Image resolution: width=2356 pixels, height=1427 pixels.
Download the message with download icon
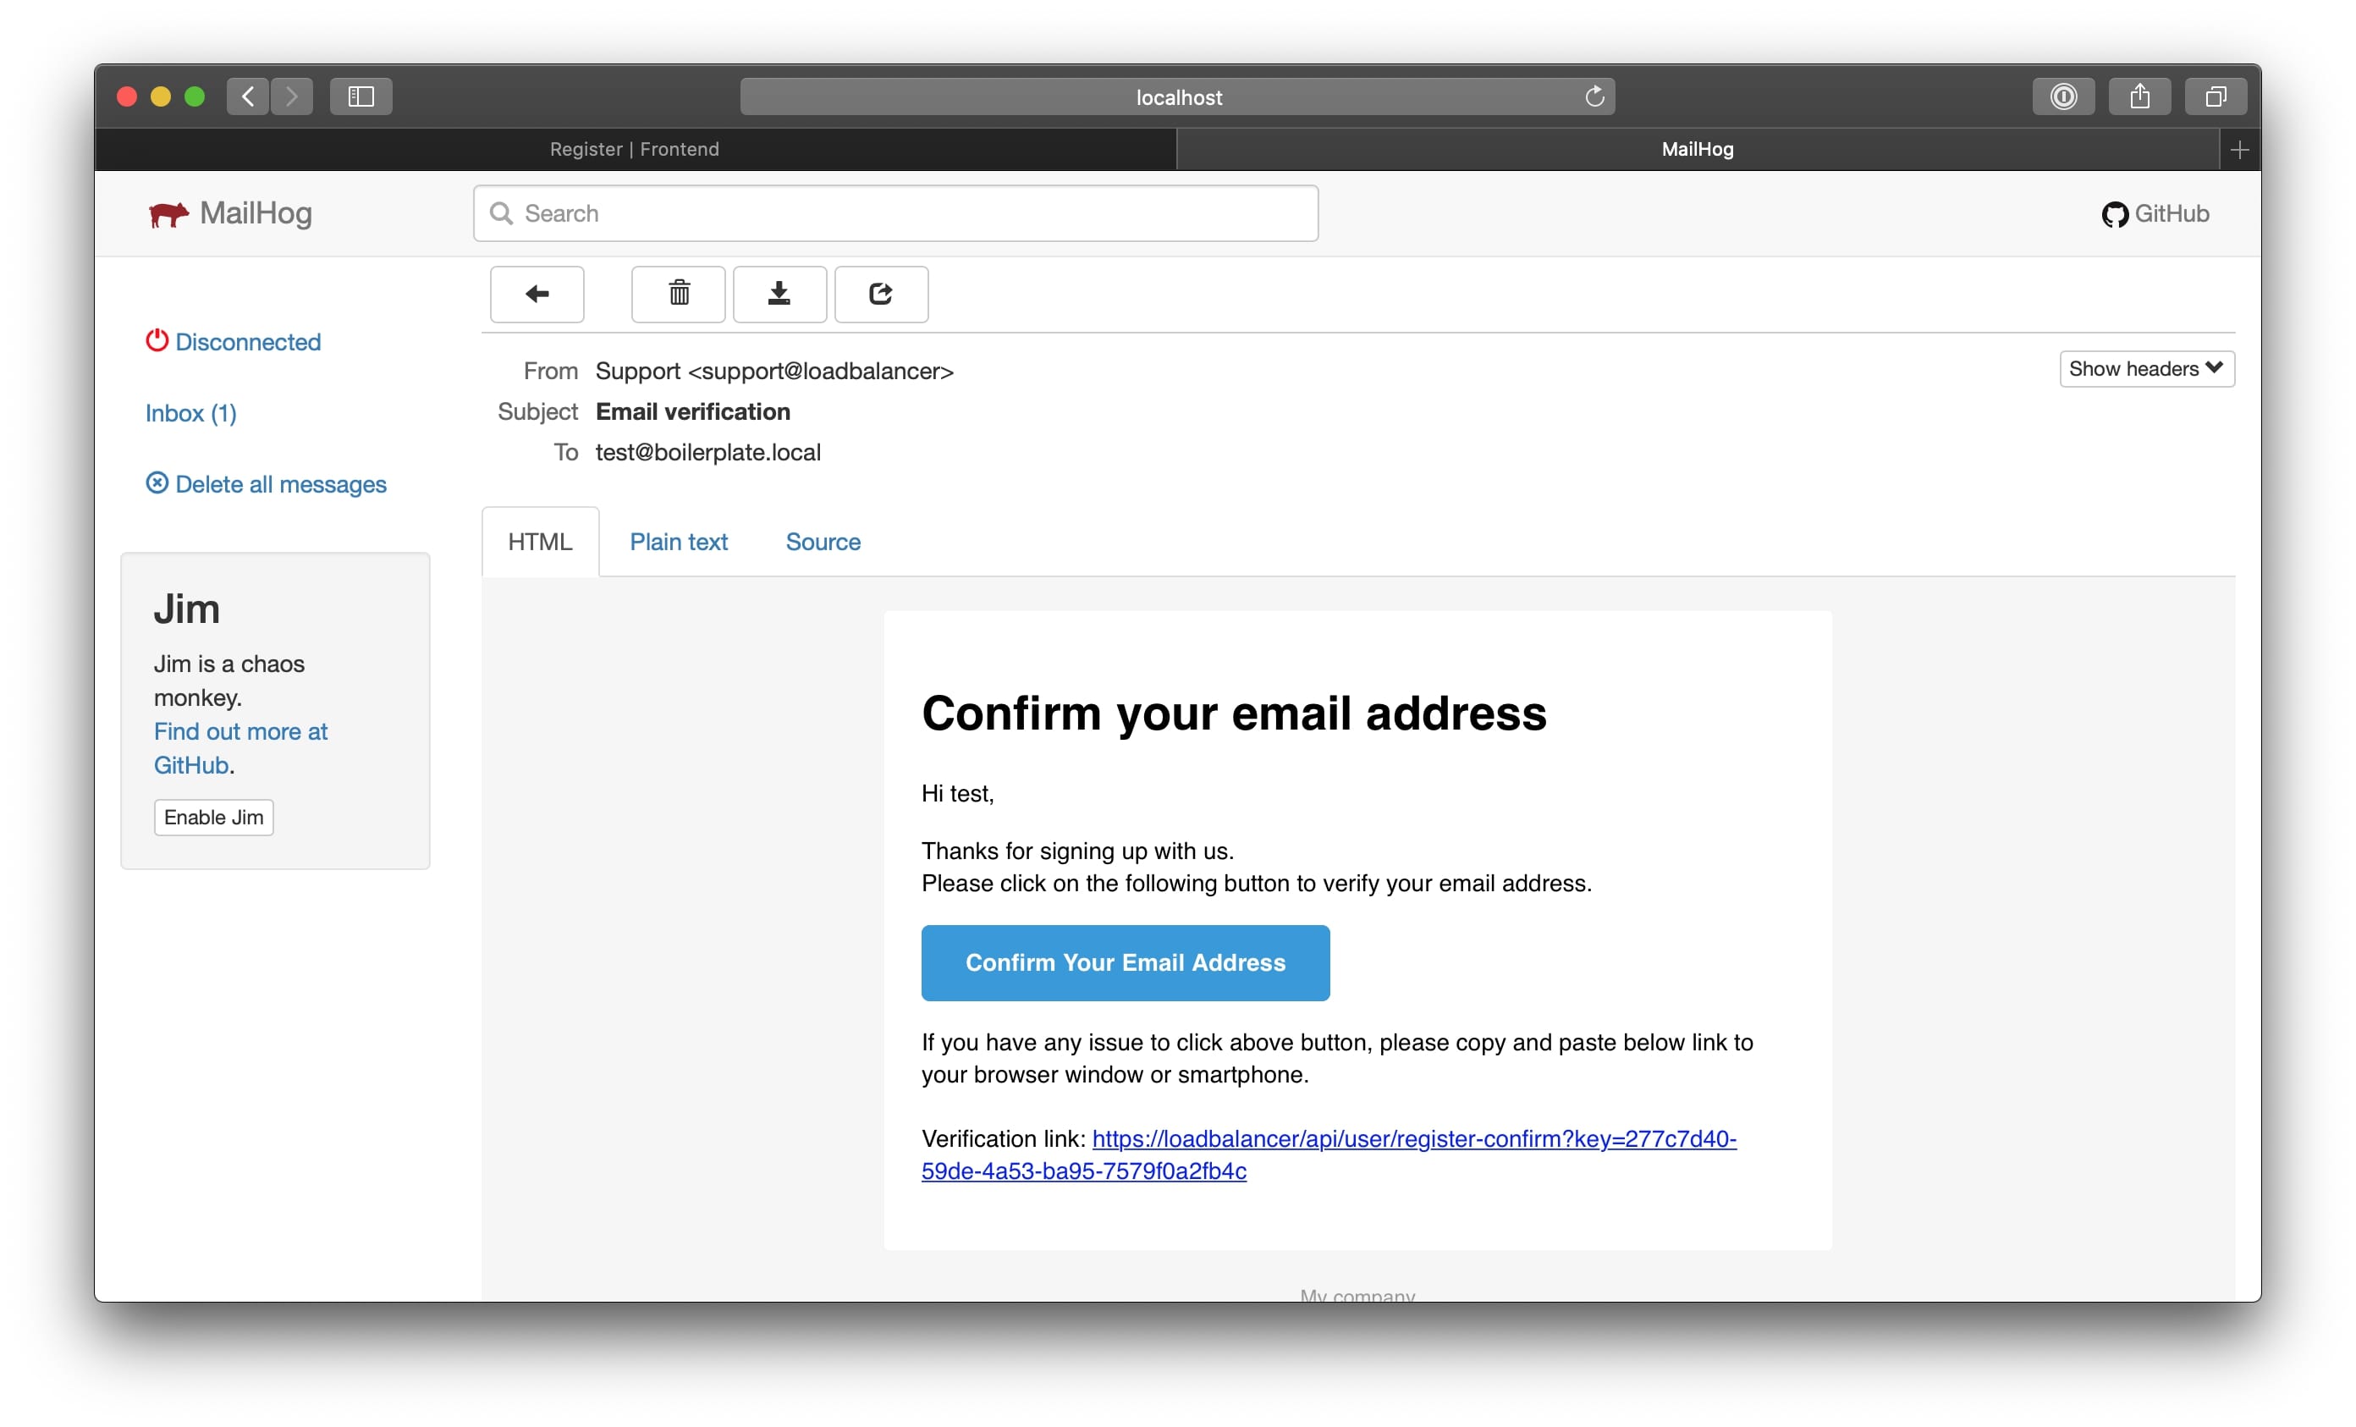pos(779,294)
